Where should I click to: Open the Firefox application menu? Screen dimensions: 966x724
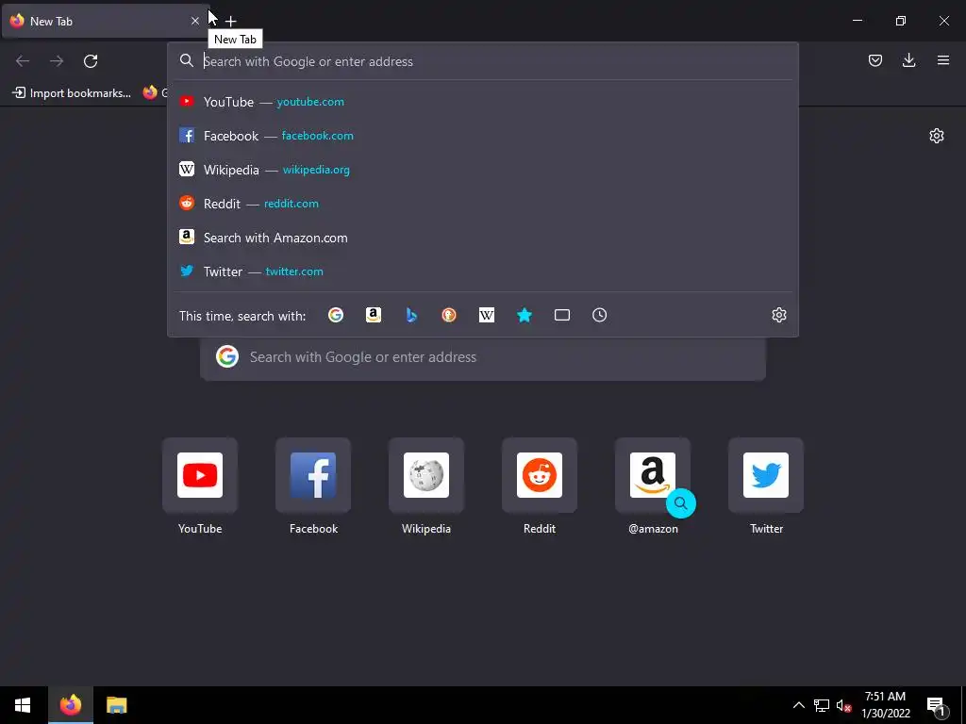[942, 60]
